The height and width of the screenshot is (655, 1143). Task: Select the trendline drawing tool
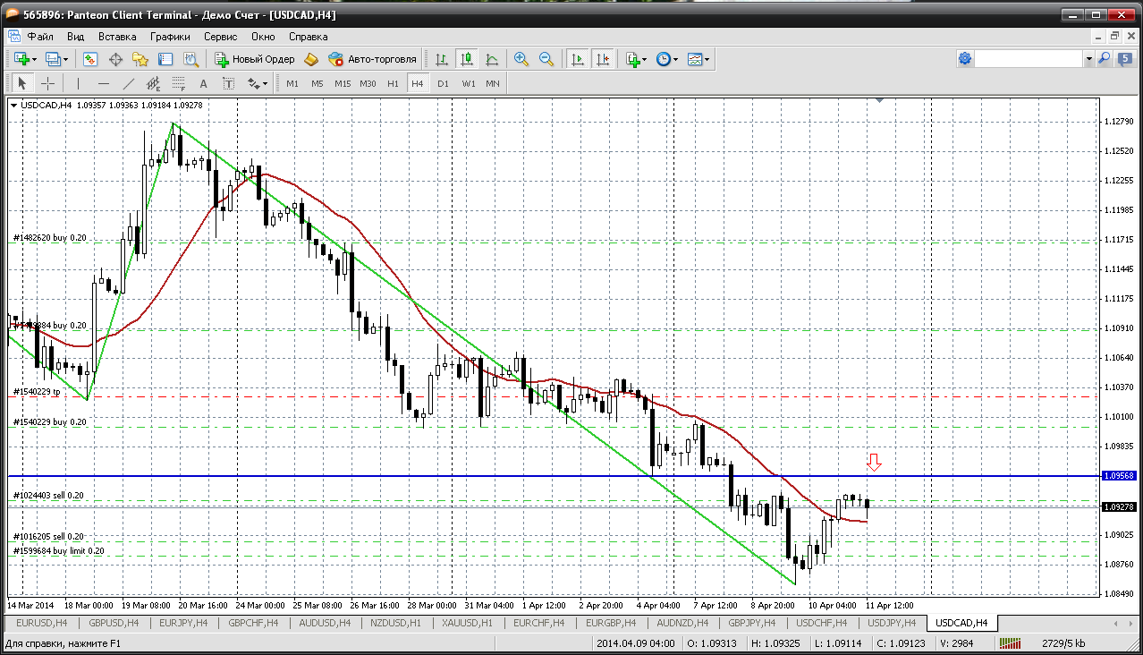point(129,83)
